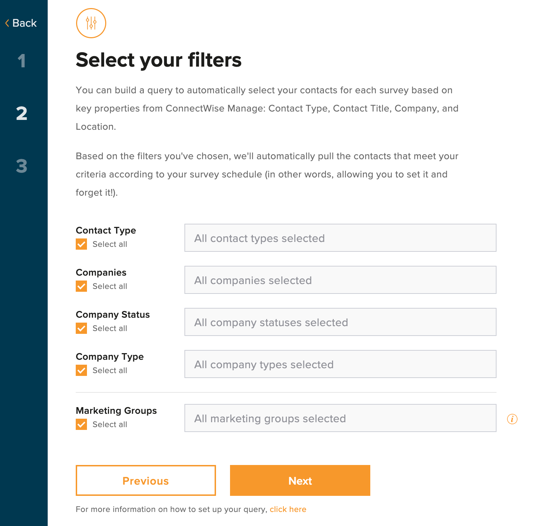Click the Previous button
The image size is (540, 526).
(146, 480)
